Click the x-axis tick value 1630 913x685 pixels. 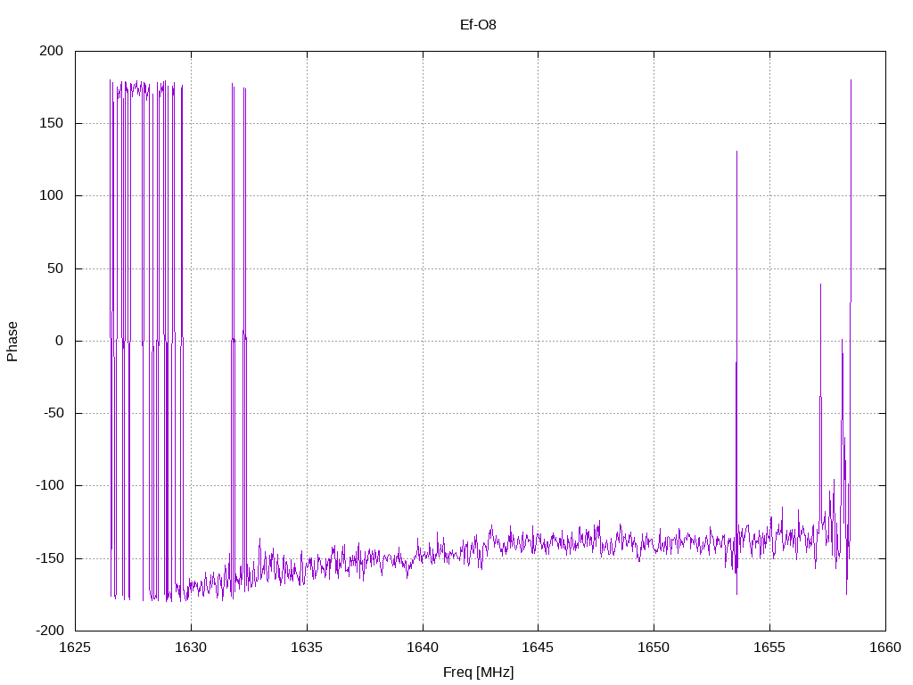point(191,648)
